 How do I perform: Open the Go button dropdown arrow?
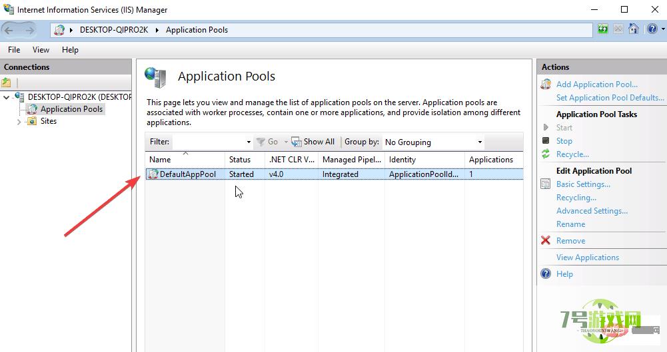pos(287,142)
